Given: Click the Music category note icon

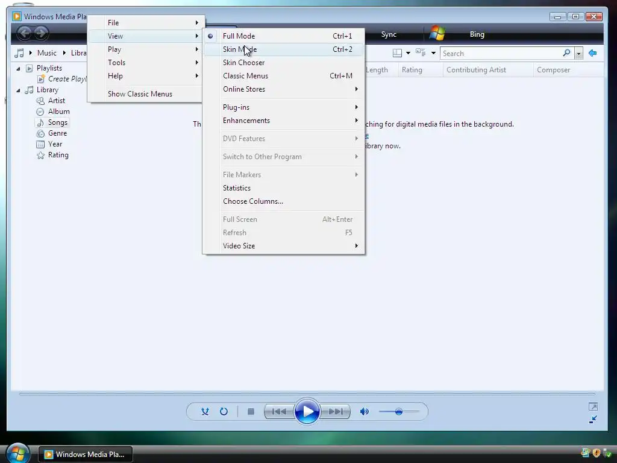Looking at the screenshot, I should (x=19, y=53).
